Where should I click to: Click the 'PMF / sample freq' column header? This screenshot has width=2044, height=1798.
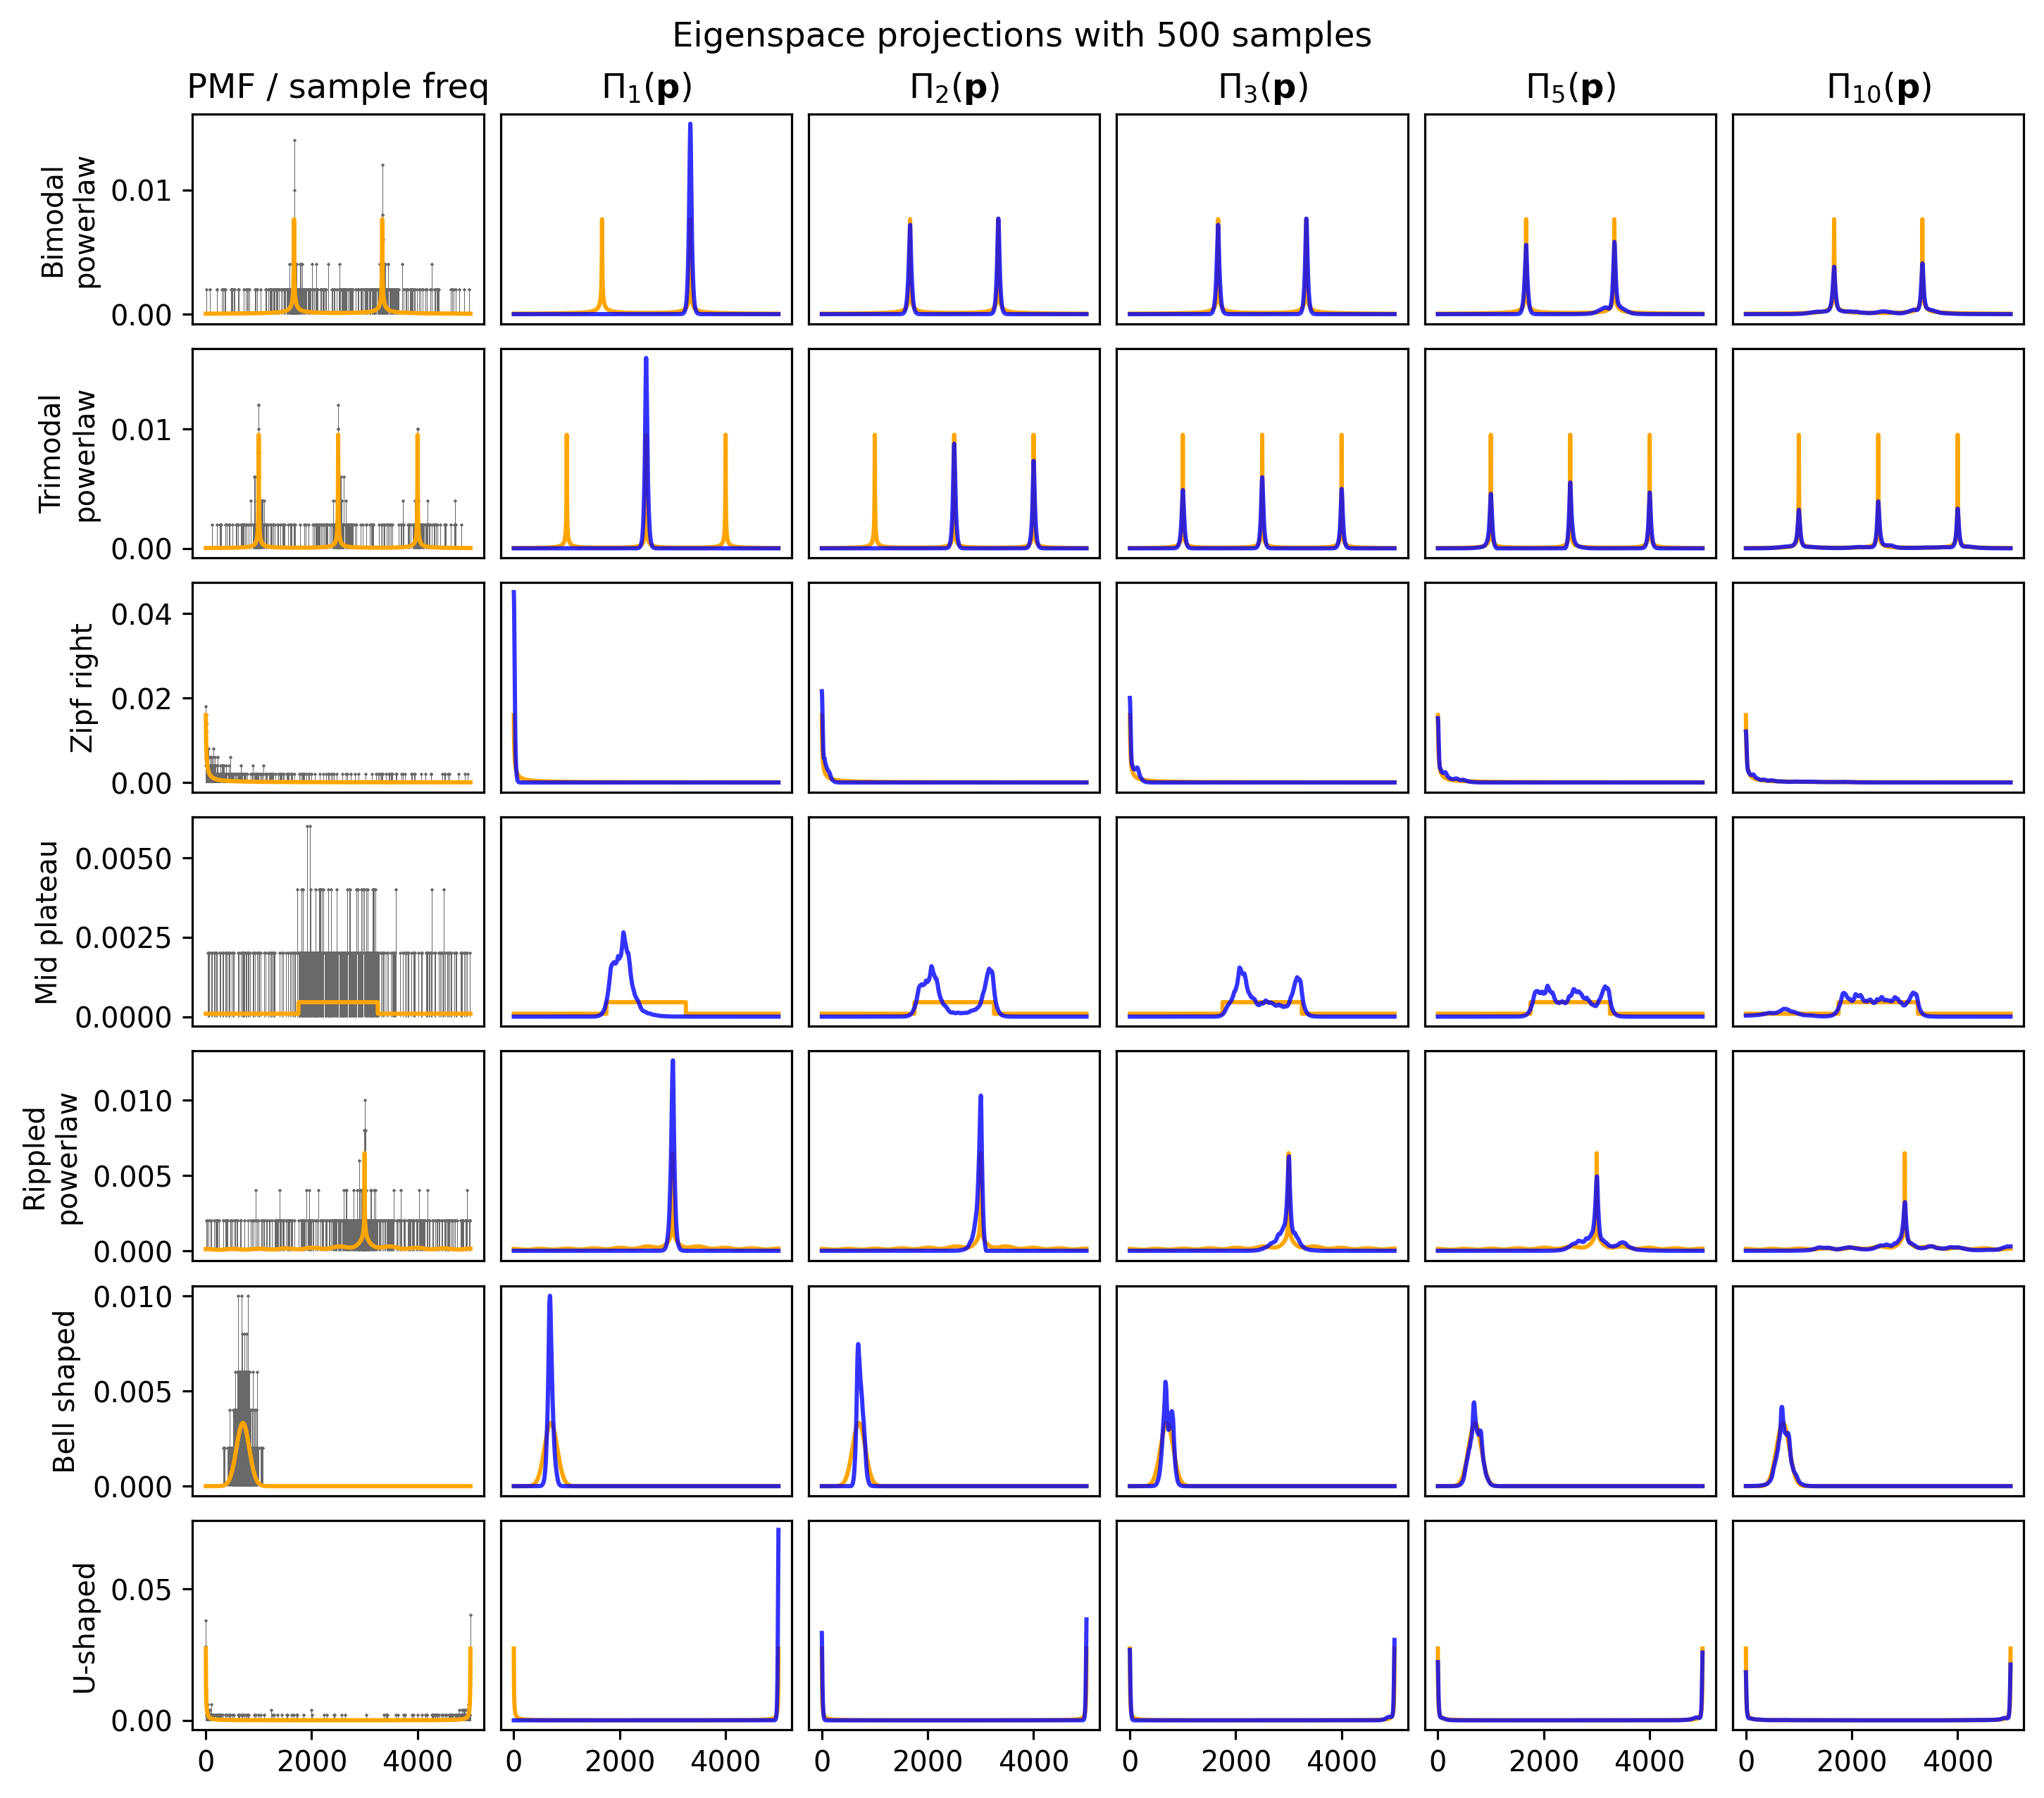337,88
